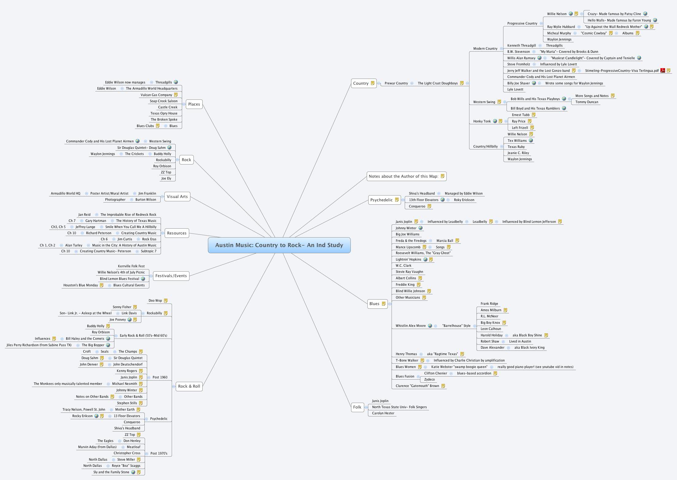Open the note icon on Country topic

tap(373, 83)
